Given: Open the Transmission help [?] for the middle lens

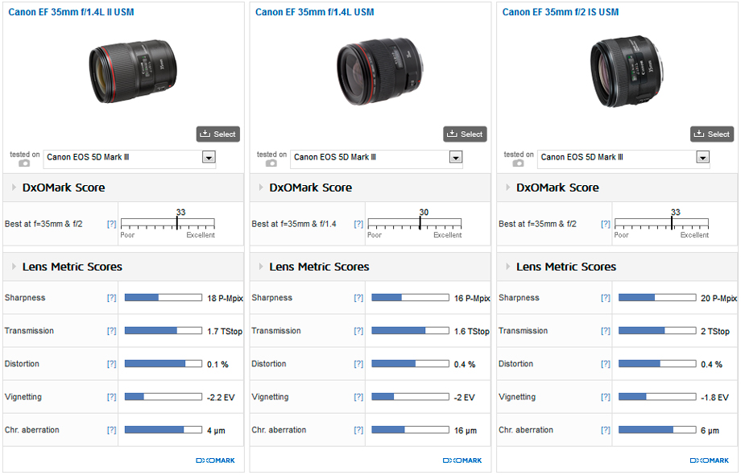Looking at the screenshot, I should pos(358,331).
